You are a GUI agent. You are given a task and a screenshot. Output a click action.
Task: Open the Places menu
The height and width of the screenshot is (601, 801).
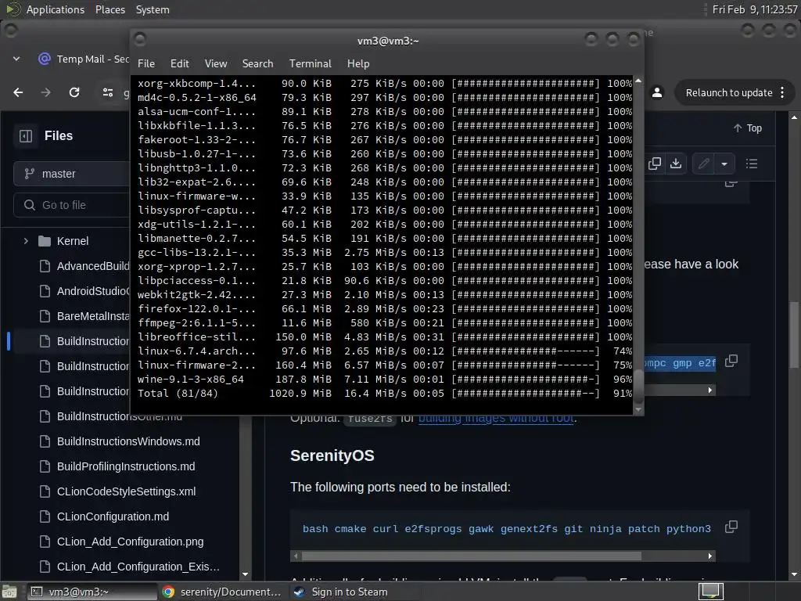coord(110,9)
